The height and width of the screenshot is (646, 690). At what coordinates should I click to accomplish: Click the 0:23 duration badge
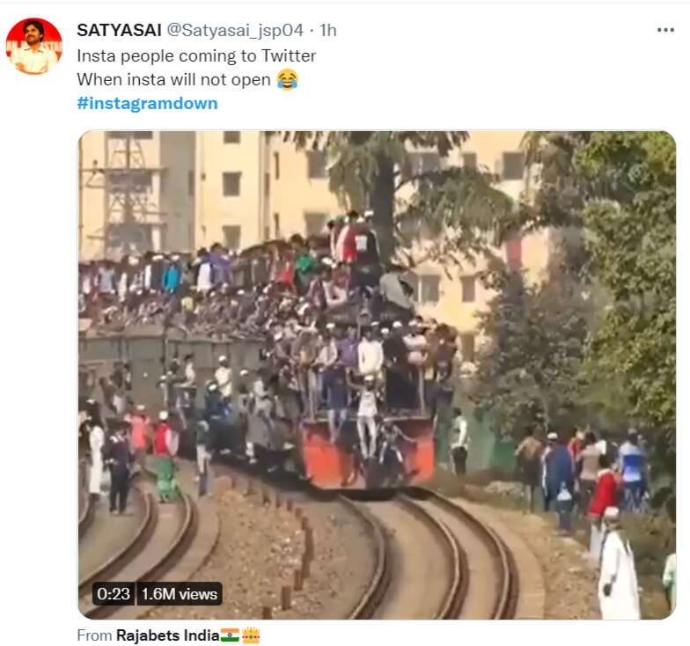[x=113, y=594]
